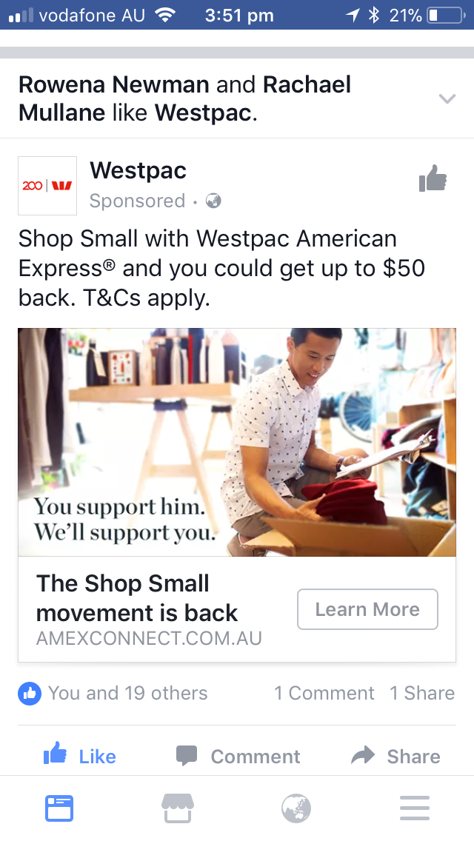Screen dimensions: 474x841
Task: Click the Learn More button
Action: 367,609
